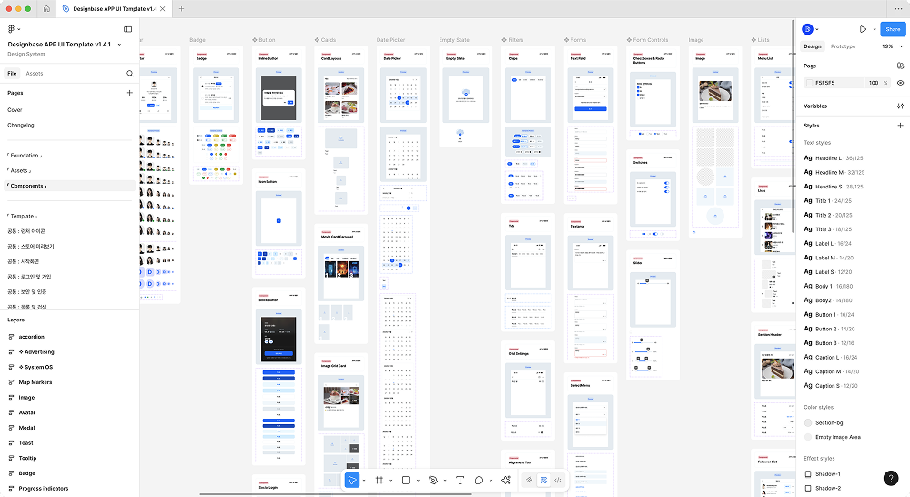Choose the Pen tool
Image resolution: width=910 pixels, height=497 pixels.
pyautogui.click(x=433, y=480)
